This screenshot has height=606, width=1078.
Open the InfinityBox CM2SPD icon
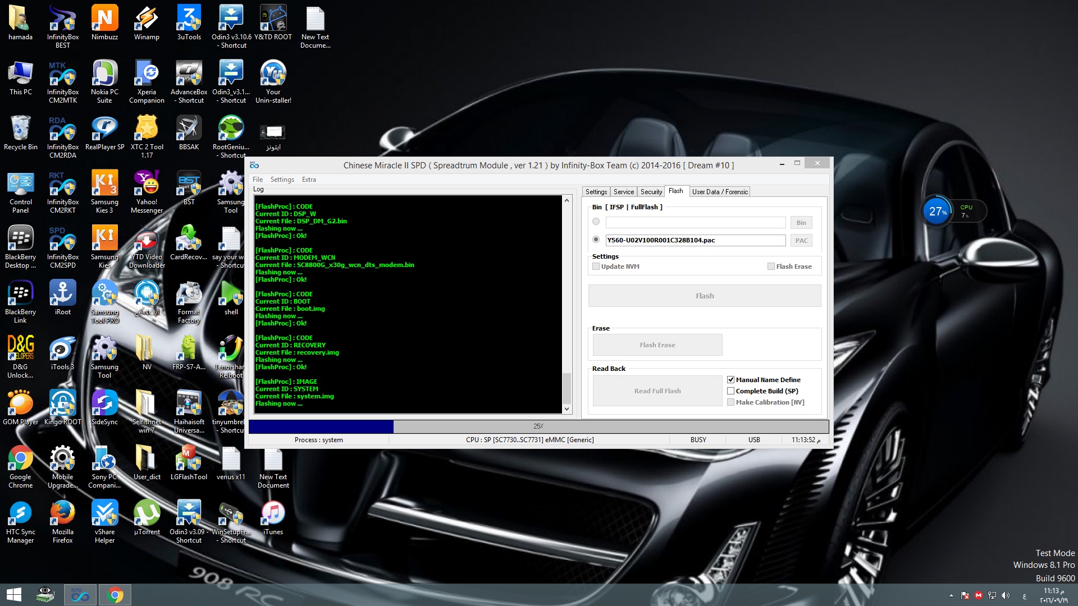click(62, 246)
